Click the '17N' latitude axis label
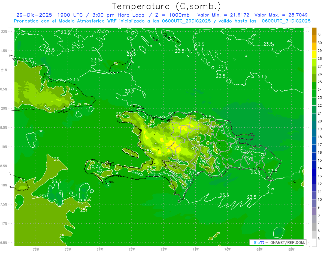Screen dimensions: 327x253 click(x=4, y=224)
